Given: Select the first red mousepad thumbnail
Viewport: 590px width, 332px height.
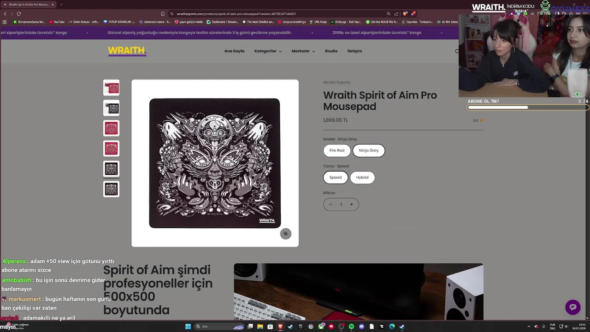Looking at the screenshot, I should pos(111,88).
